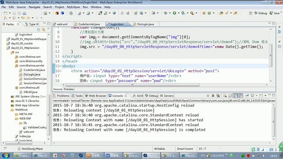Click the Terminate square icon in Console
The width and height of the screenshot is (283, 159).
point(208,96)
